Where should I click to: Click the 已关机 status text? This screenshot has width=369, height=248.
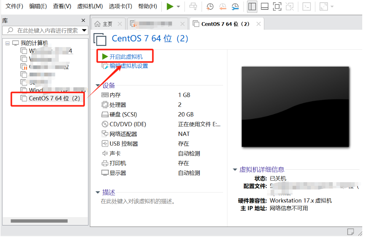click(278, 178)
